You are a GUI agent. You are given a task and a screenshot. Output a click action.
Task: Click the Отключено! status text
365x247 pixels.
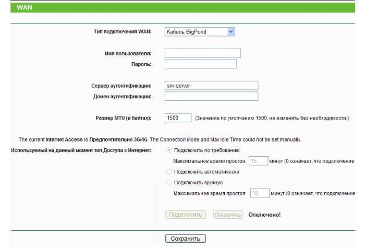(x=264, y=215)
